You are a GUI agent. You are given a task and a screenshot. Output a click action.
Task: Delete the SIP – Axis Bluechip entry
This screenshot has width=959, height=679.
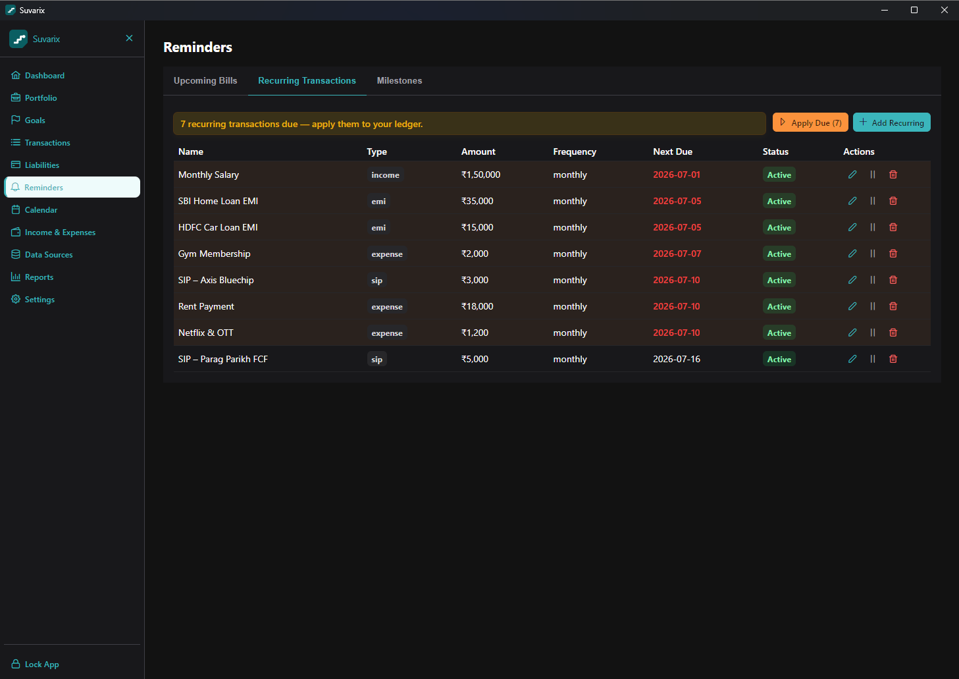[893, 280]
